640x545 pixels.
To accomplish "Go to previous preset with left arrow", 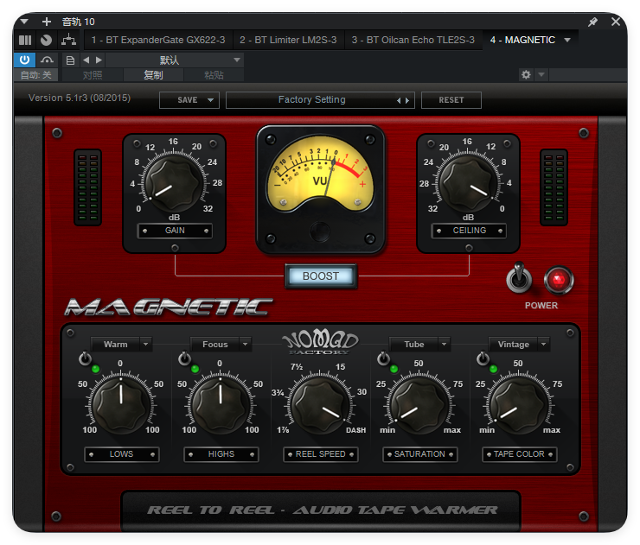I will coord(86,60).
